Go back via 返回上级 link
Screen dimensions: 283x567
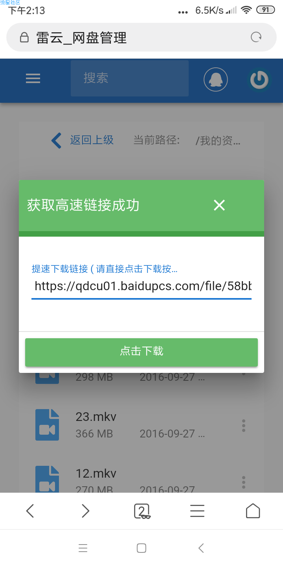(x=83, y=140)
